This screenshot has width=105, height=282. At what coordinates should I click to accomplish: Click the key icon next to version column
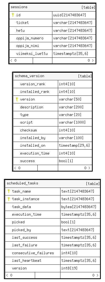pos(17,99)
